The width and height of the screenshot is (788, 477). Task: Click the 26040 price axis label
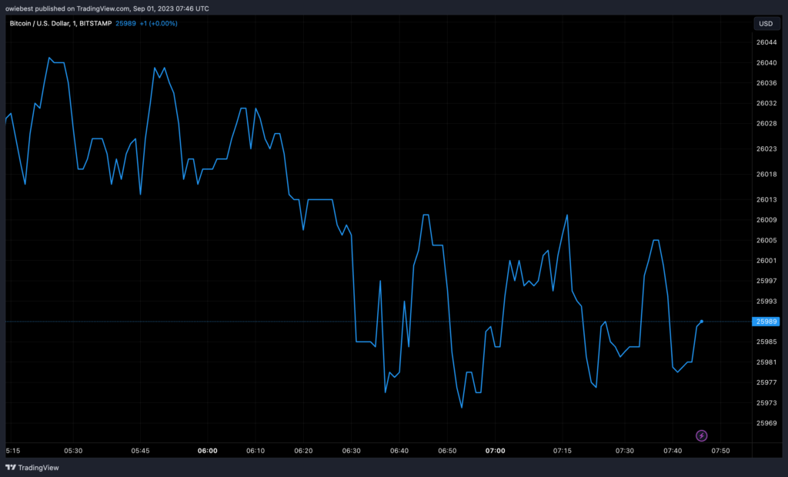[766, 63]
